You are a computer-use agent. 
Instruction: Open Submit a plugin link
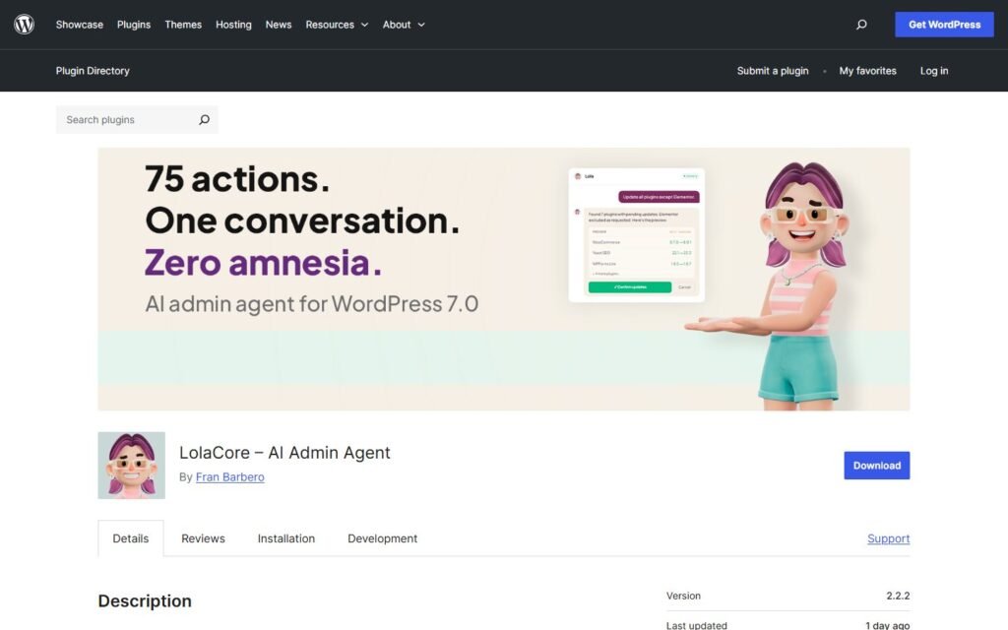pos(773,71)
